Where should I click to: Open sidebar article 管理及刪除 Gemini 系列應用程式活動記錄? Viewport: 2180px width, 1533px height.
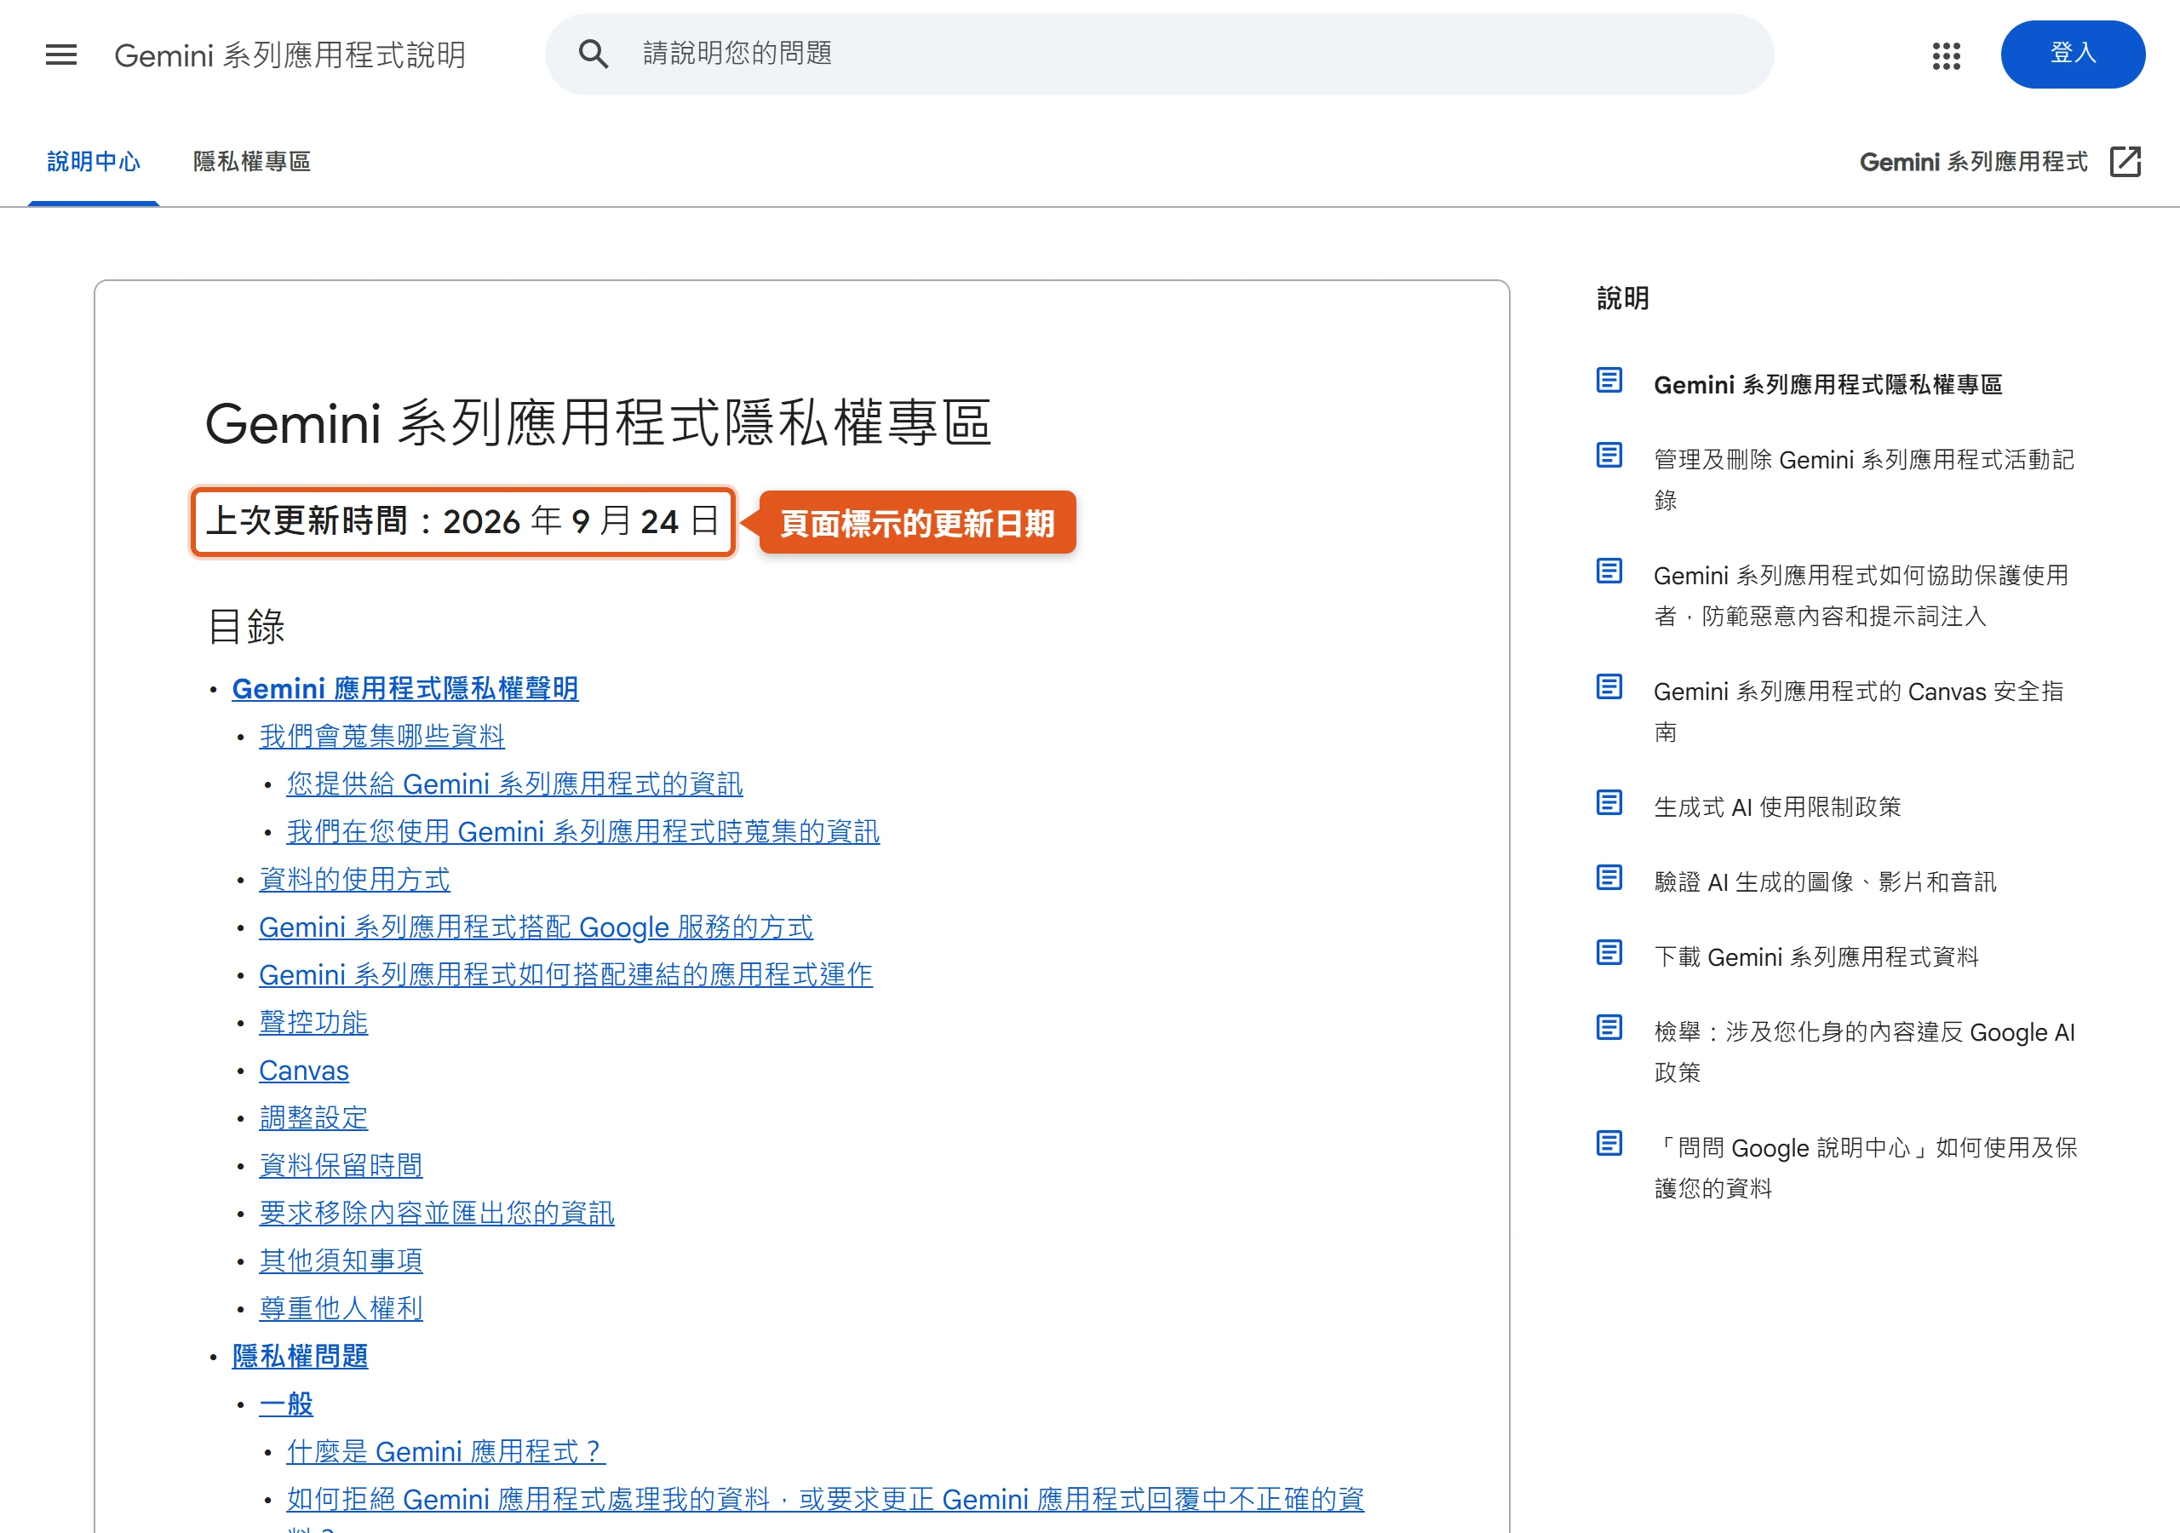click(x=1864, y=479)
